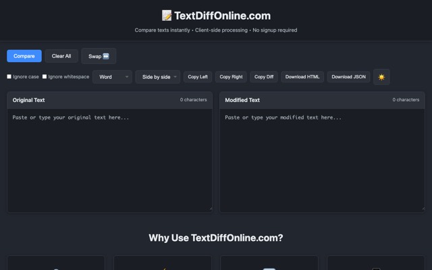Grab the resize handle of the modified text area
The image size is (432, 270).
(423, 209)
